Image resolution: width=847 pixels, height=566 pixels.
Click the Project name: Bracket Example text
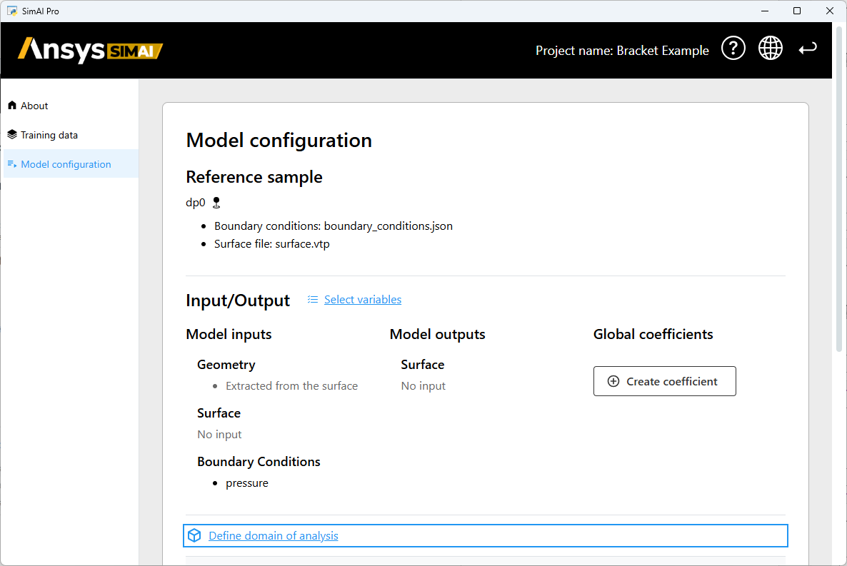622,51
